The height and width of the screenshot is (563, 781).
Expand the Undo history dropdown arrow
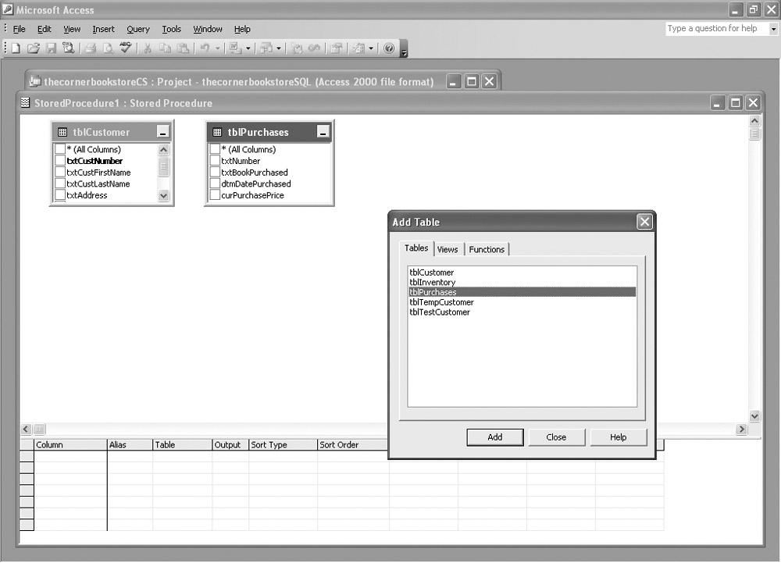pos(217,48)
